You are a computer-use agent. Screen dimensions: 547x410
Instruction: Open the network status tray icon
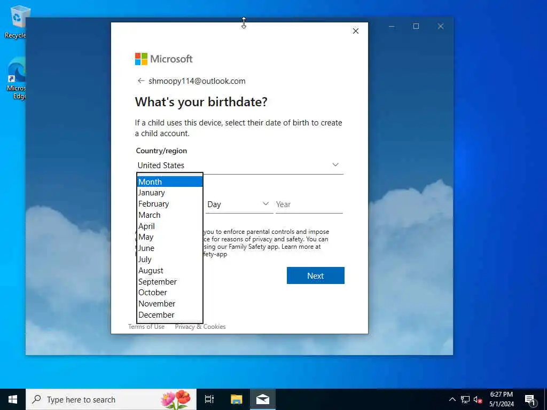pos(465,399)
